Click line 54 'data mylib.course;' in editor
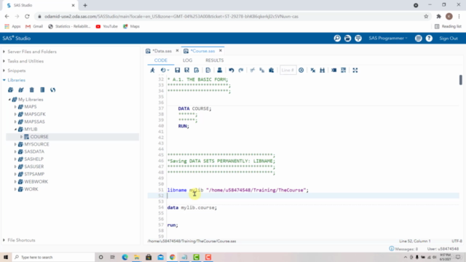The width and height of the screenshot is (466, 262). click(x=192, y=207)
